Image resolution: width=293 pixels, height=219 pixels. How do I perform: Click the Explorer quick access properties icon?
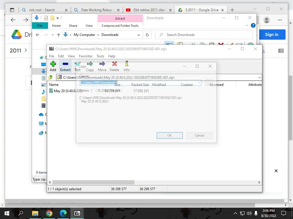(x=46, y=18)
